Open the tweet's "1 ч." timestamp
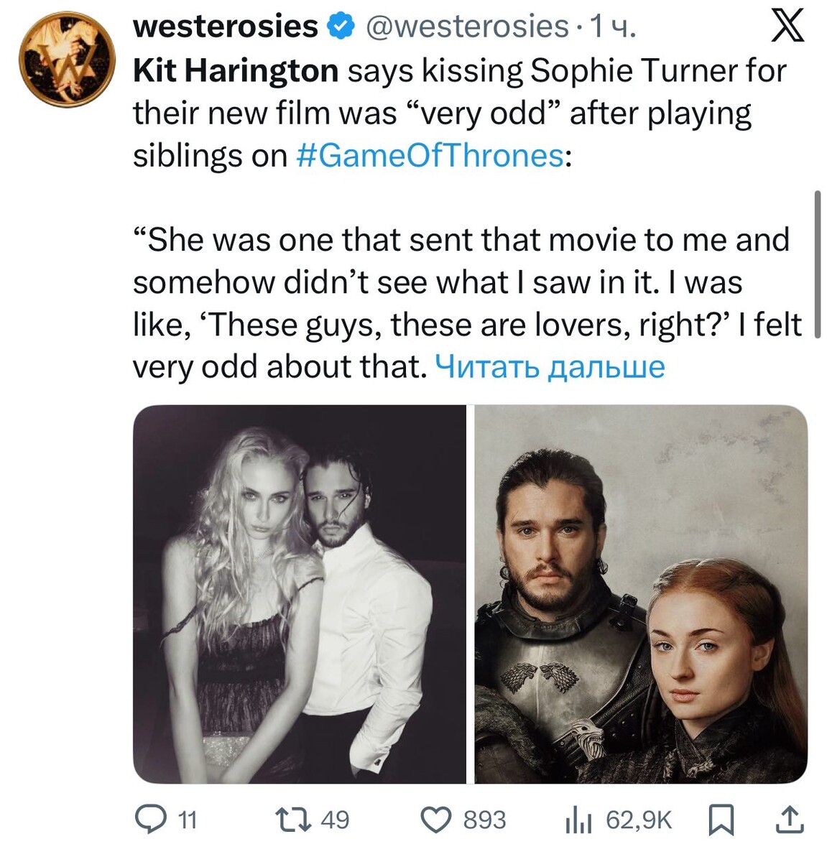Viewport: 827px width, 862px height. click(613, 27)
